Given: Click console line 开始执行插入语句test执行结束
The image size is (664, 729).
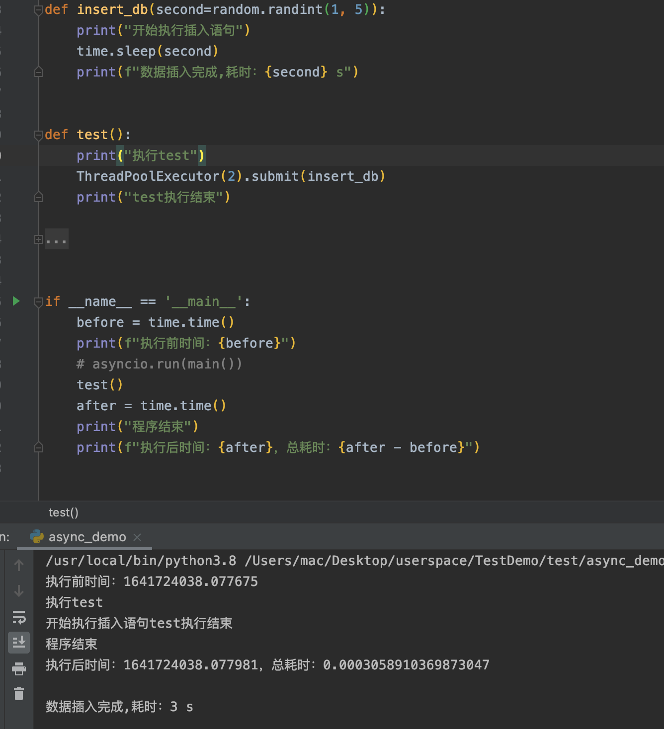Looking at the screenshot, I should pos(139,623).
